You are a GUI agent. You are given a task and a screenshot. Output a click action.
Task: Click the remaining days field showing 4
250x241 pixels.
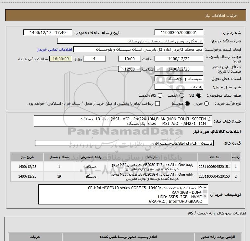coord(94,59)
